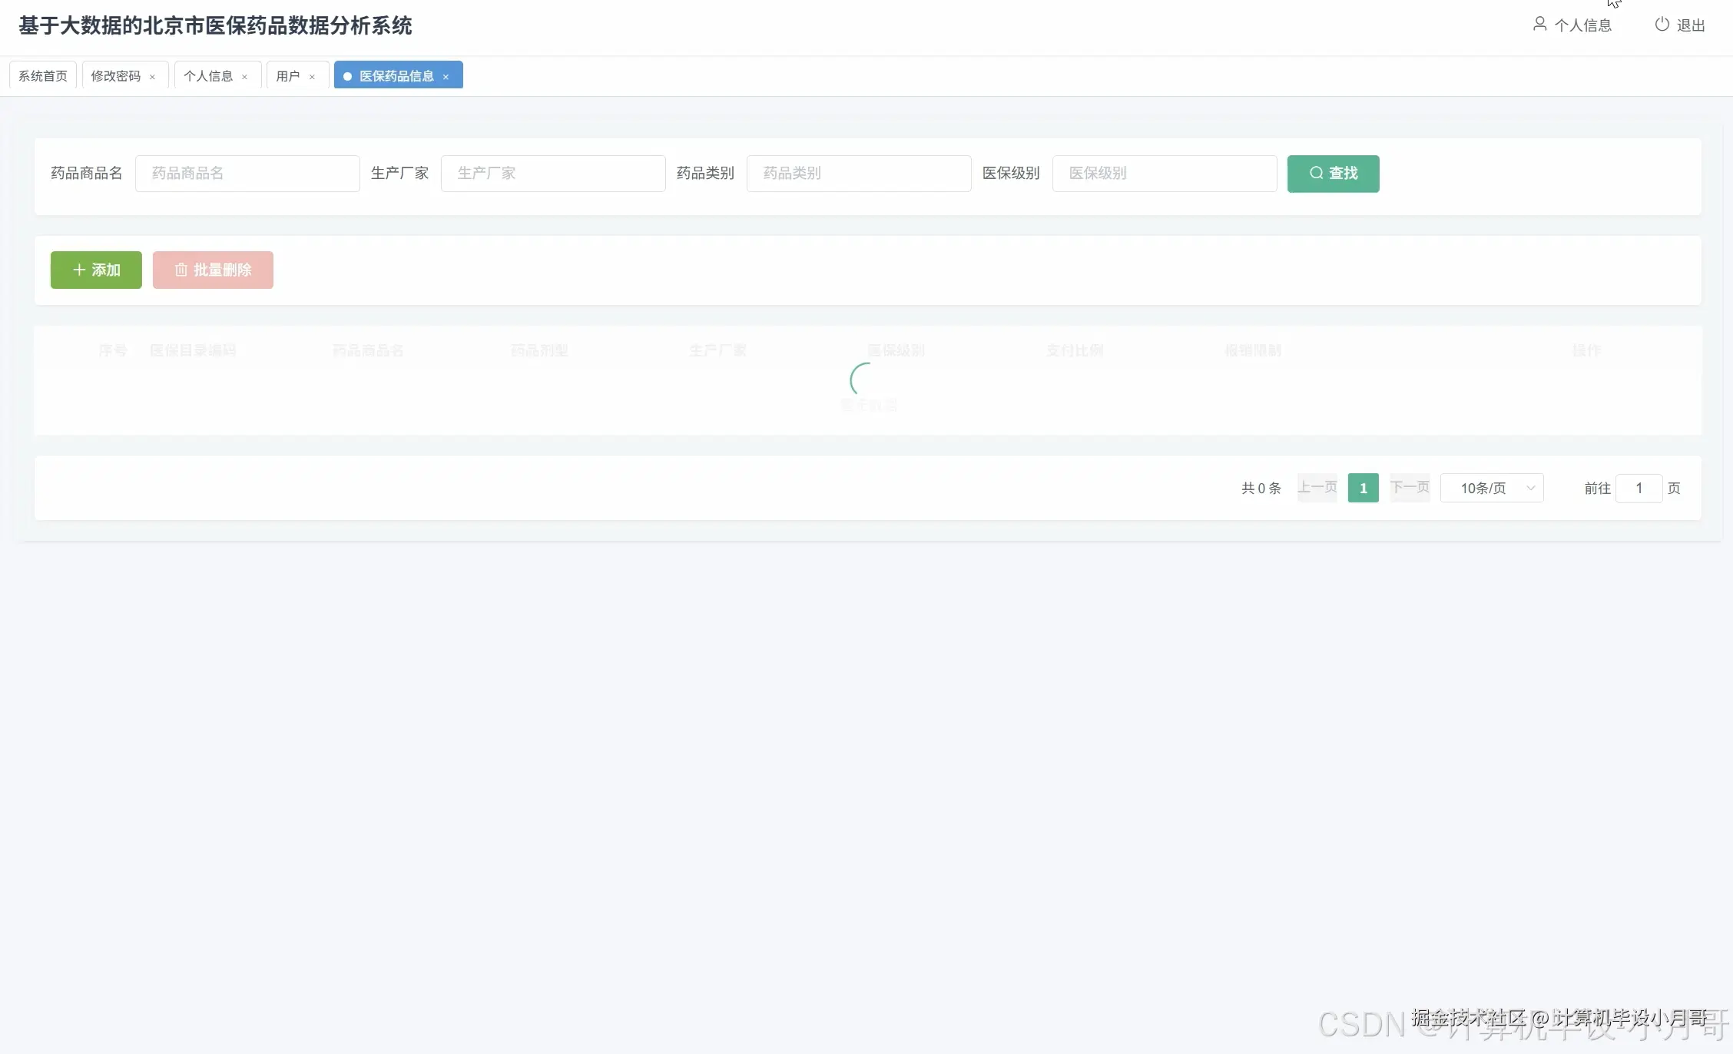The image size is (1733, 1054).
Task: Click the 查找 search button
Action: 1333,174
